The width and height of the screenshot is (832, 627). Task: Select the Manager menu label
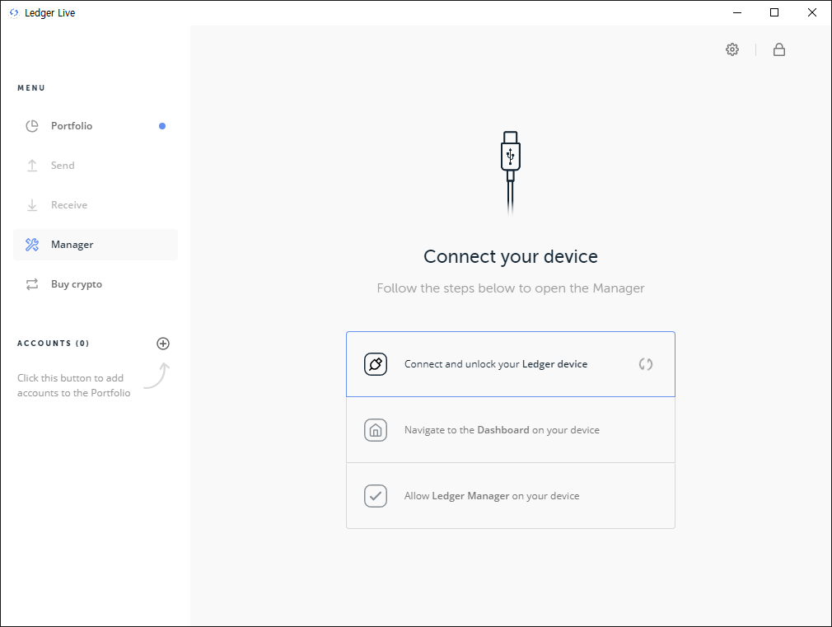coord(72,245)
